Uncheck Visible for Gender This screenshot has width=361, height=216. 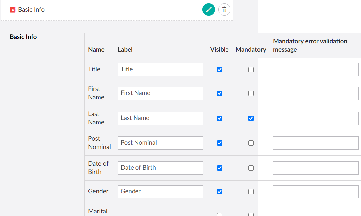pyautogui.click(x=220, y=191)
